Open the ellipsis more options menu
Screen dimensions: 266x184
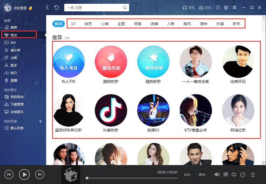[242, 175]
